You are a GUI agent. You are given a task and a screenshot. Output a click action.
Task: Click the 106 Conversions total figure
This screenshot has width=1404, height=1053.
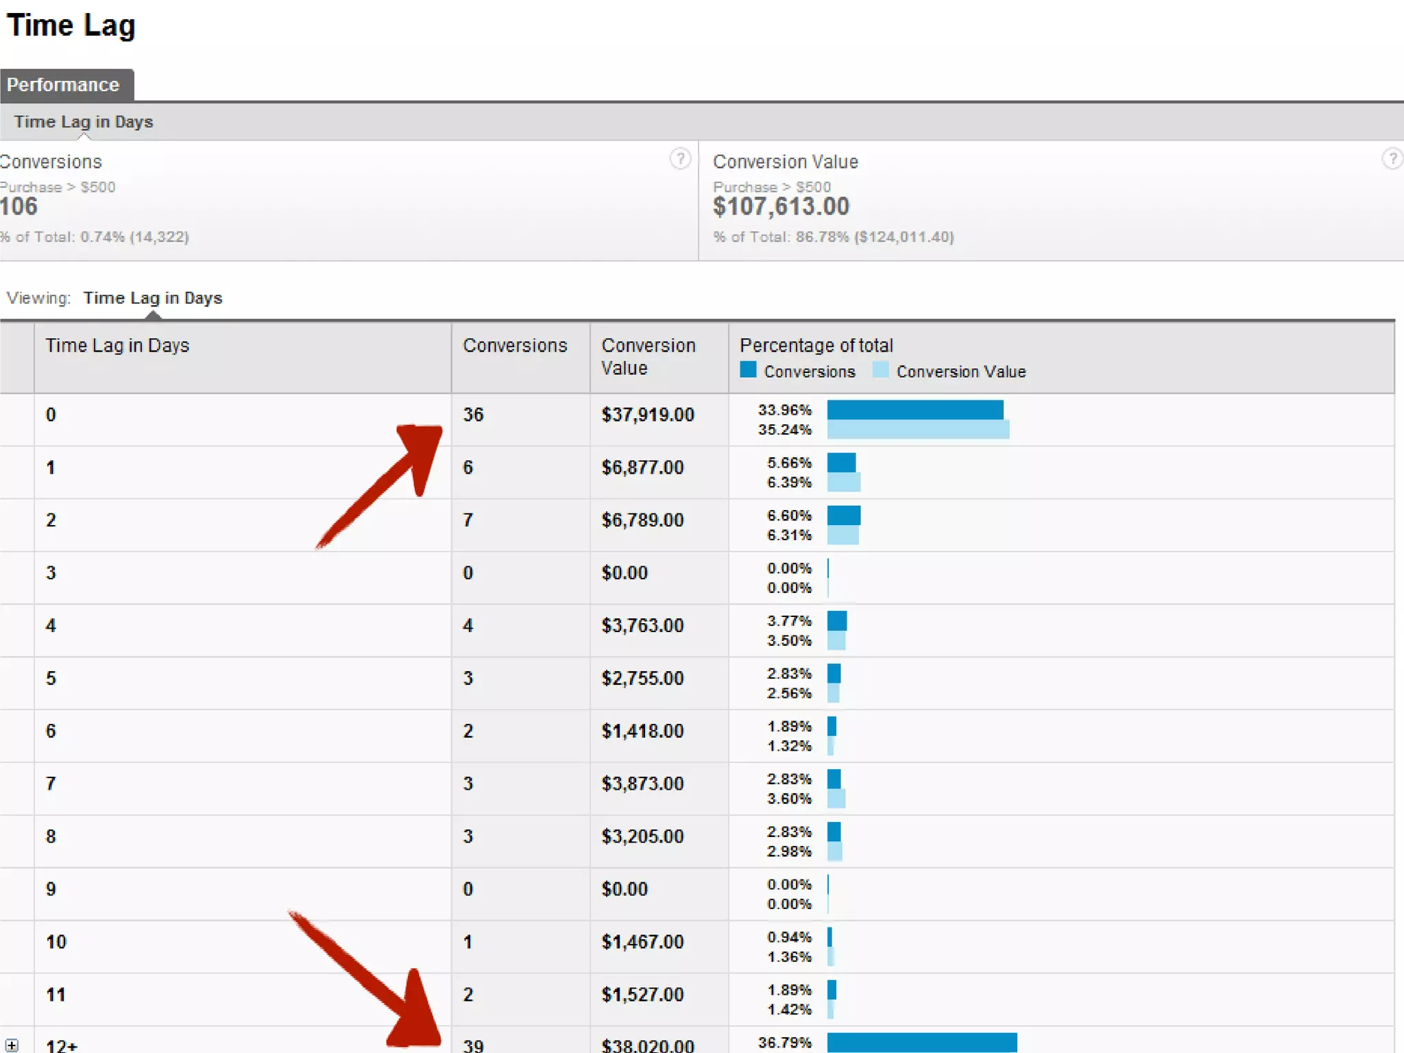click(x=19, y=206)
